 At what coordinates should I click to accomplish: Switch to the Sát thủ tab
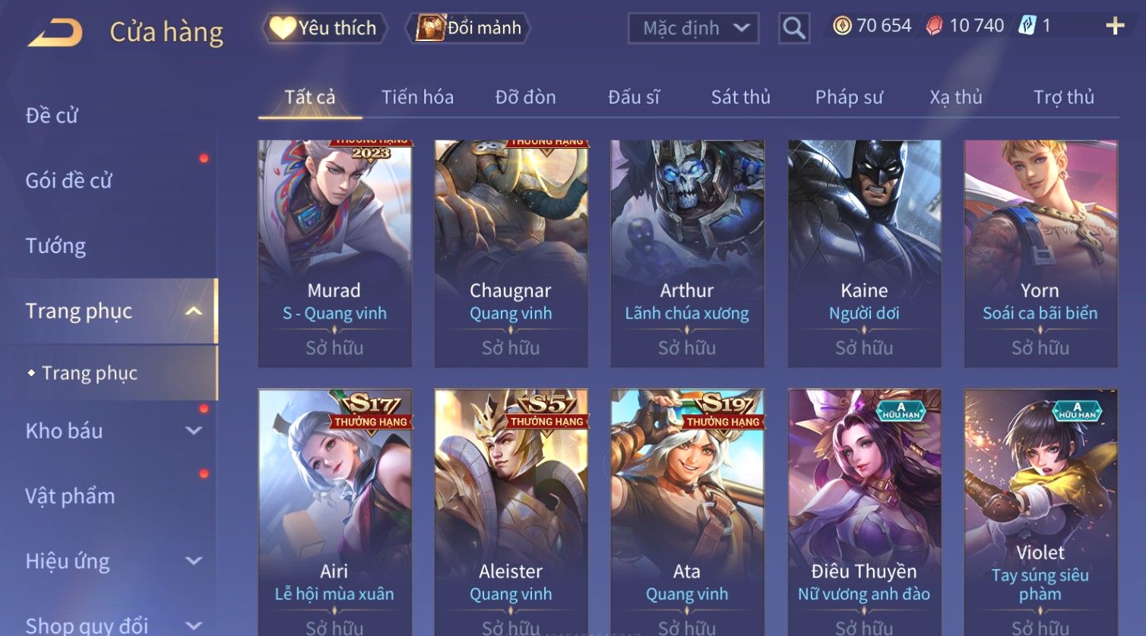[x=740, y=97]
